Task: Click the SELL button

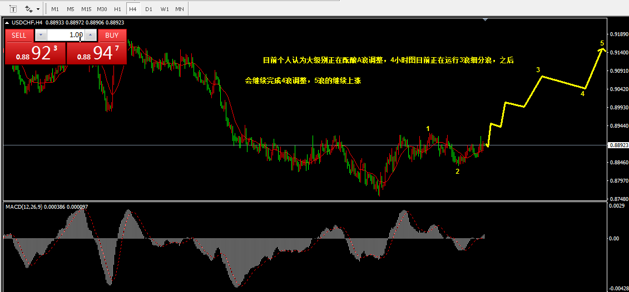Action: 19,35
